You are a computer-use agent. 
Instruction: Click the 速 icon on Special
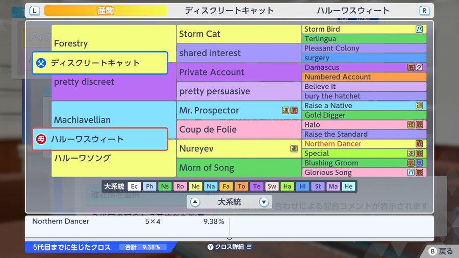click(411, 153)
